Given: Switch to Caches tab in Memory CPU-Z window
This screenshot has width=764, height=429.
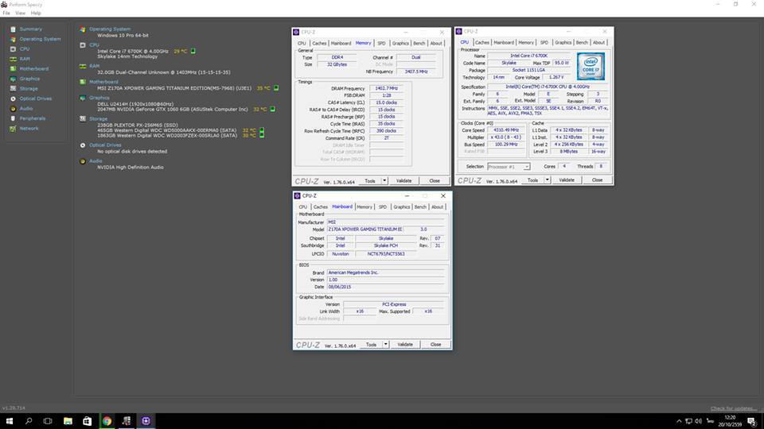Looking at the screenshot, I should click(x=319, y=43).
